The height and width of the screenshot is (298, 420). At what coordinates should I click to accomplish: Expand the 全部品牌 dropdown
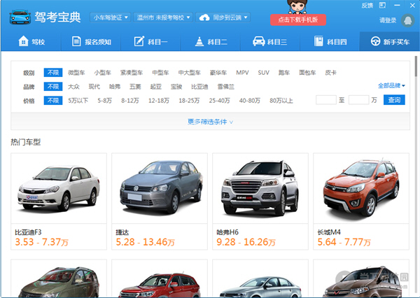391,85
